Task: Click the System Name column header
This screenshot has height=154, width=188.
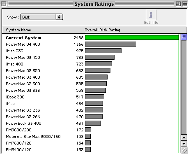Action: (18, 30)
